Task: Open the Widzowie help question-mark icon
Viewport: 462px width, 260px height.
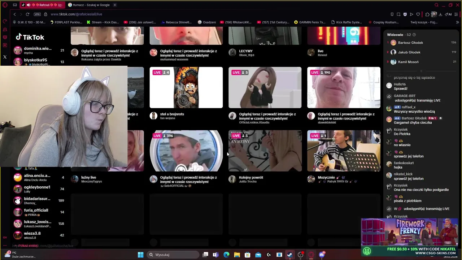Action: pos(414,35)
